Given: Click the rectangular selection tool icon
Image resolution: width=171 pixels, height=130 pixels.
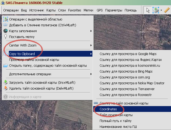Looking at the screenshot, I should pos(156,10).
